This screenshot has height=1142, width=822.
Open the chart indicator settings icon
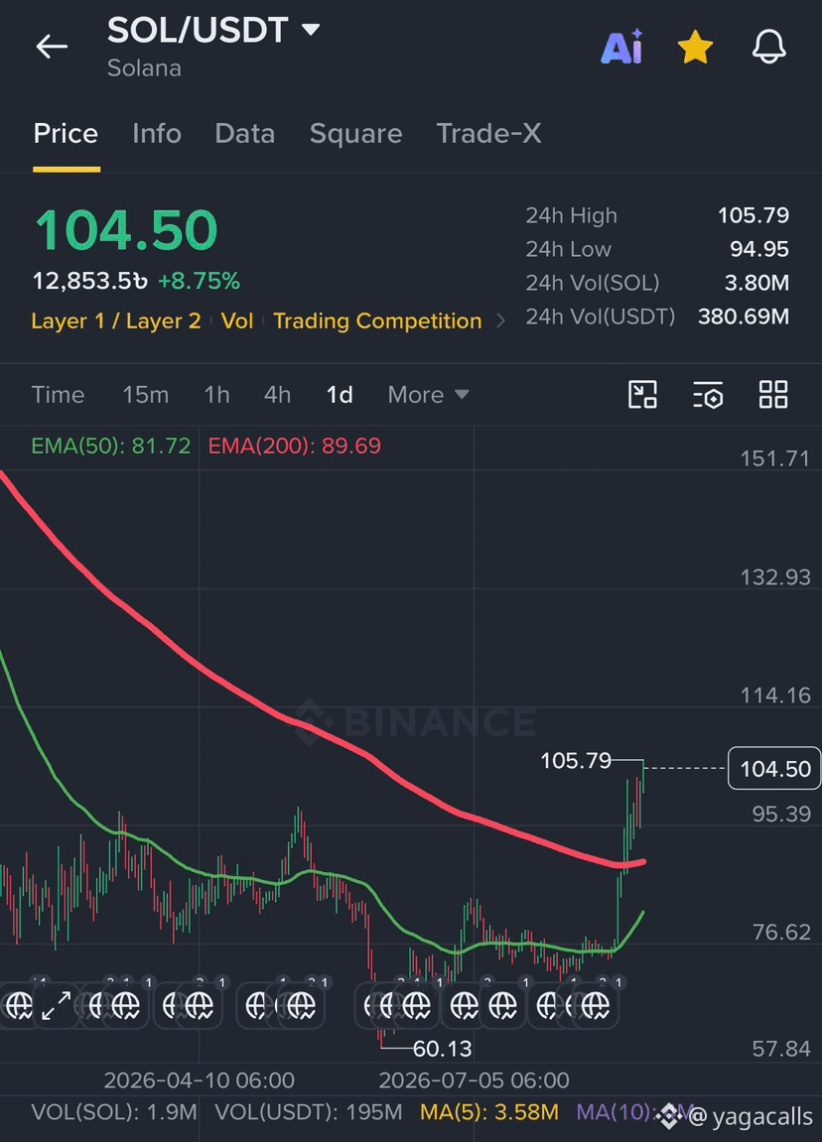(x=708, y=395)
